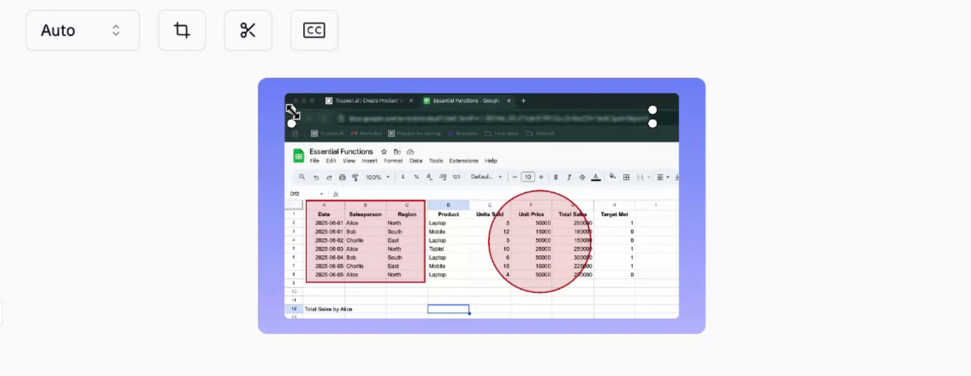
Task: Click the Google Sheets home logo
Action: (x=298, y=156)
